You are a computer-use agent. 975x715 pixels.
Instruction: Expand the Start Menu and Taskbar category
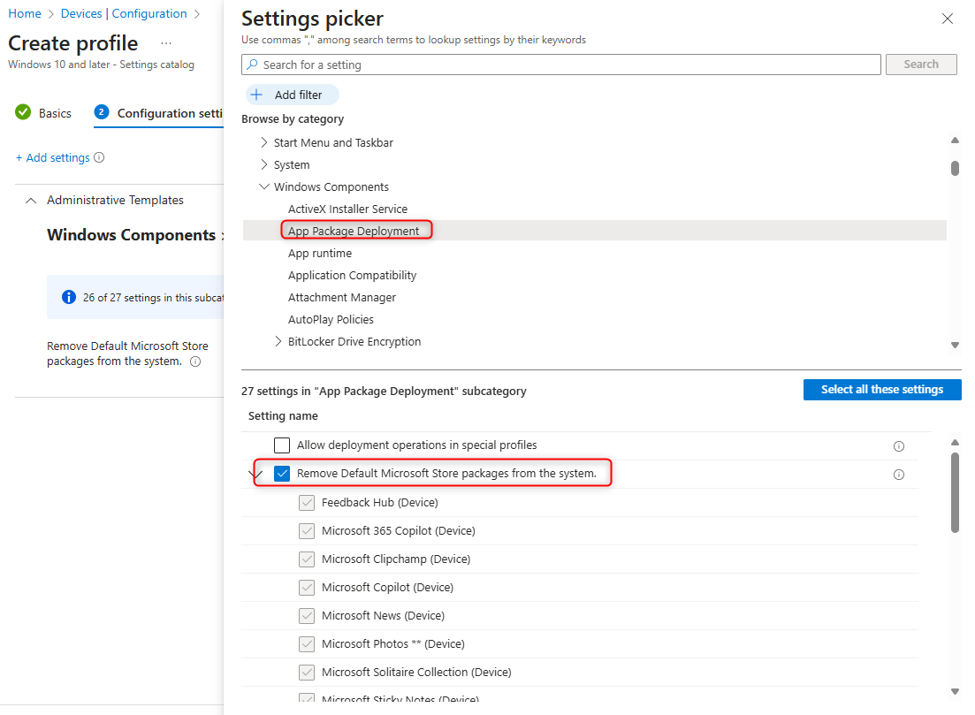263,142
